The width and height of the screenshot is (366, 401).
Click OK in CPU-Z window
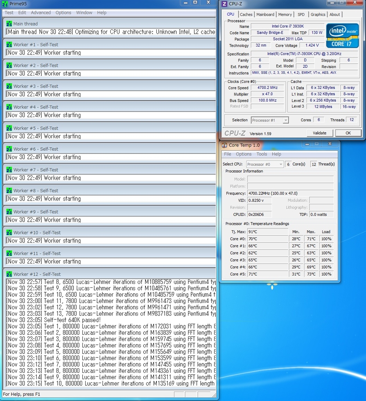point(348,133)
